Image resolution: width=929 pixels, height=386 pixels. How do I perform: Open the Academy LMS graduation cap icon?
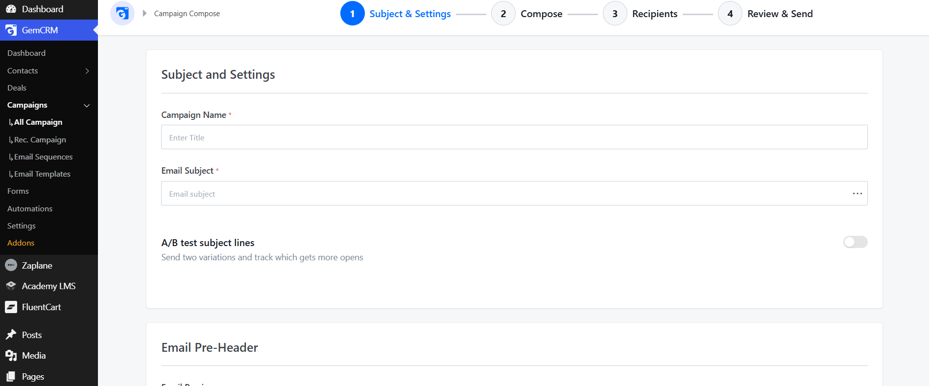point(11,286)
